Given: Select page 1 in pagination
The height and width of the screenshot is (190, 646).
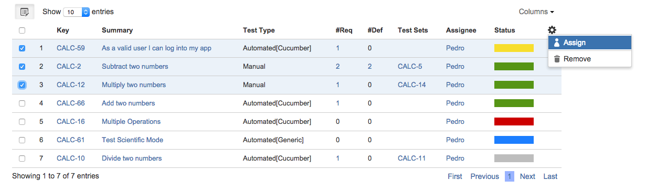Looking at the screenshot, I should tap(510, 176).
